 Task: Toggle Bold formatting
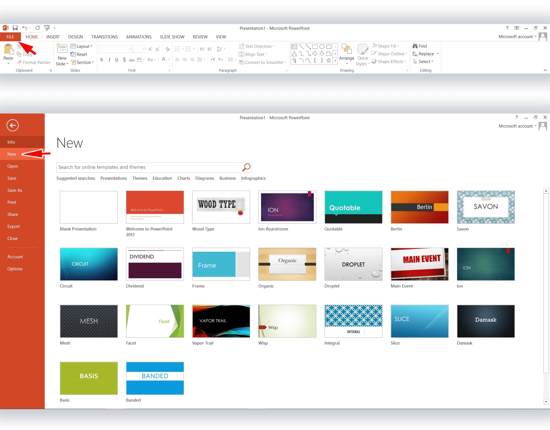coord(102,60)
